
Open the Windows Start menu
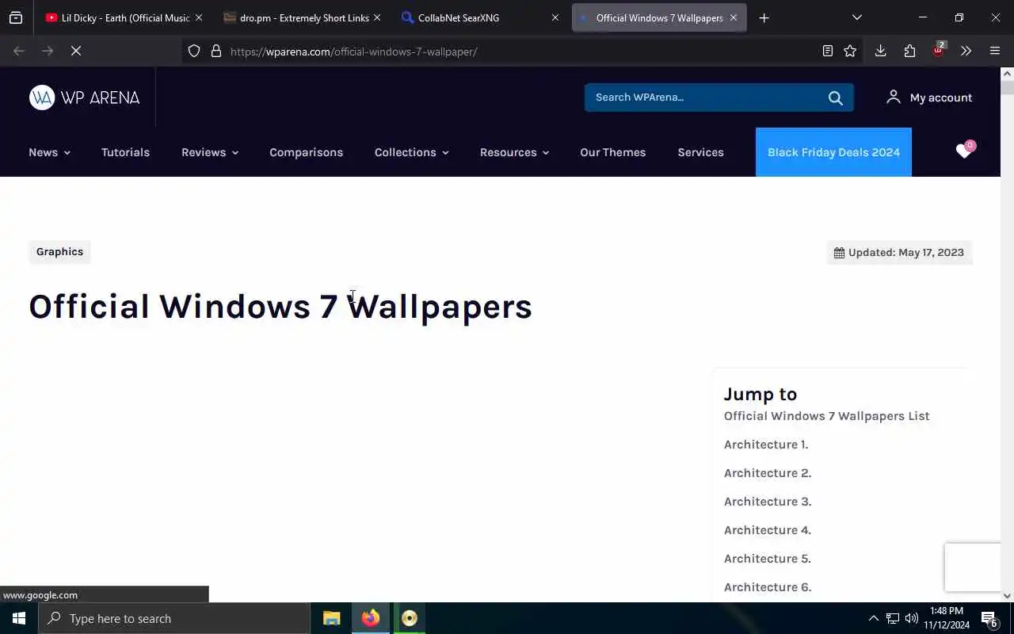(x=19, y=618)
